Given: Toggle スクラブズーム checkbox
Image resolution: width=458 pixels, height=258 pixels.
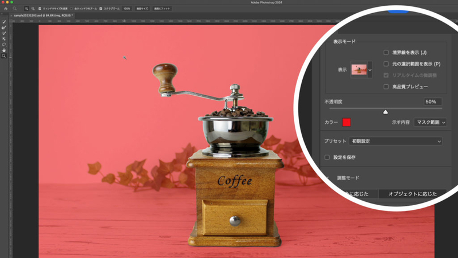Looking at the screenshot, I should pyautogui.click(x=101, y=9).
